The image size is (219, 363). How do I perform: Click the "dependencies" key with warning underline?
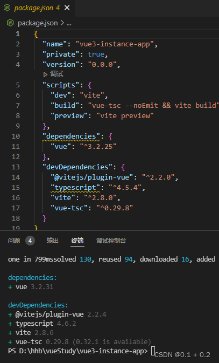point(72,136)
